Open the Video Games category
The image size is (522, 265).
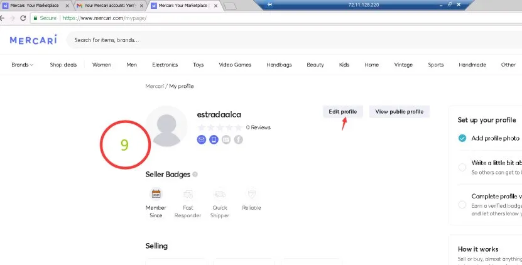click(x=235, y=65)
